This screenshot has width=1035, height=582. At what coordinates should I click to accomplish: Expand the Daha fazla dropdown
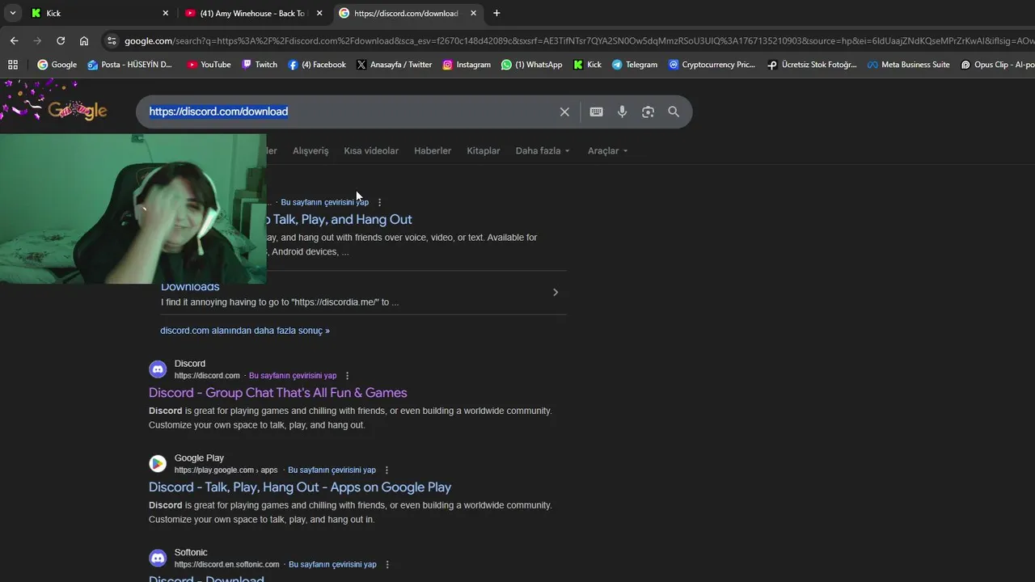click(543, 150)
